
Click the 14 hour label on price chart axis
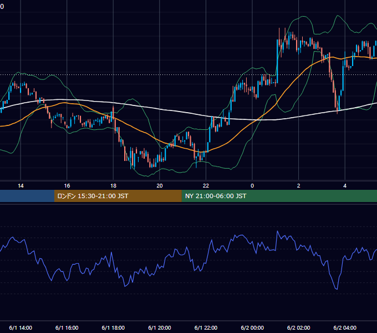coord(21,186)
